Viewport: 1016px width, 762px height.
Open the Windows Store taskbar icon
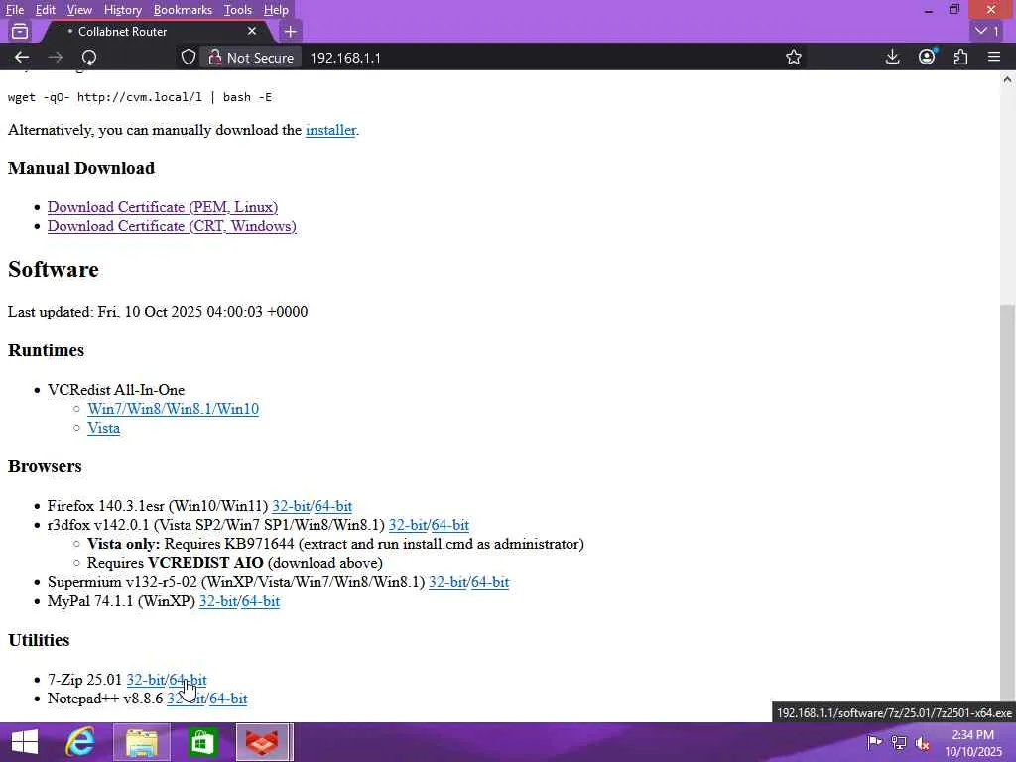[x=202, y=742]
